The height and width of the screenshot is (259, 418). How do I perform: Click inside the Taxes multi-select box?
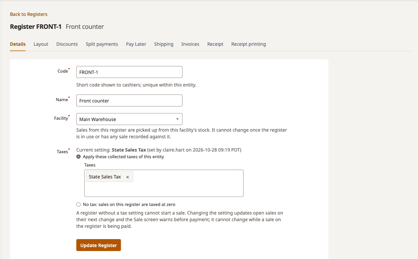[x=164, y=183]
